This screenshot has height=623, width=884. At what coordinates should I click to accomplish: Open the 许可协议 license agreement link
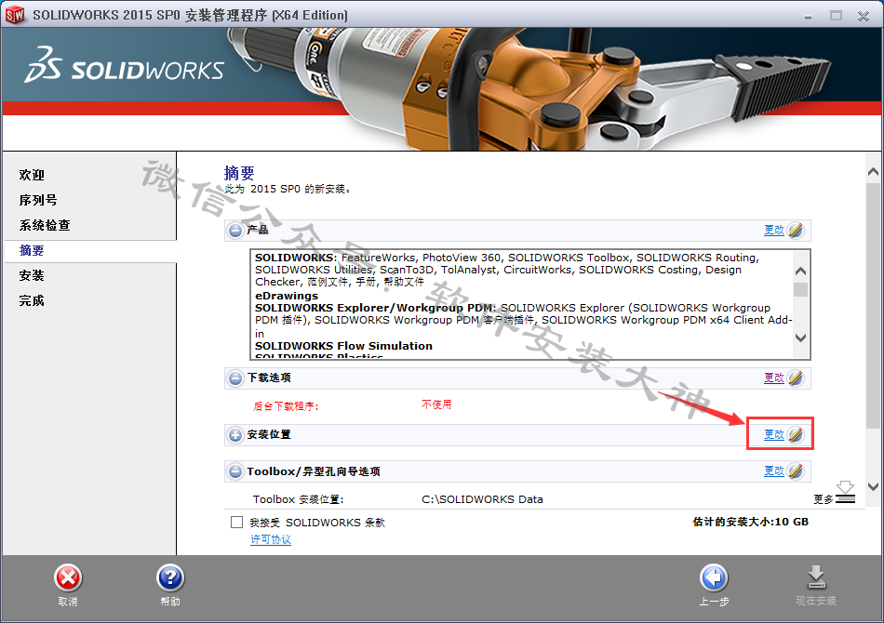tap(271, 539)
